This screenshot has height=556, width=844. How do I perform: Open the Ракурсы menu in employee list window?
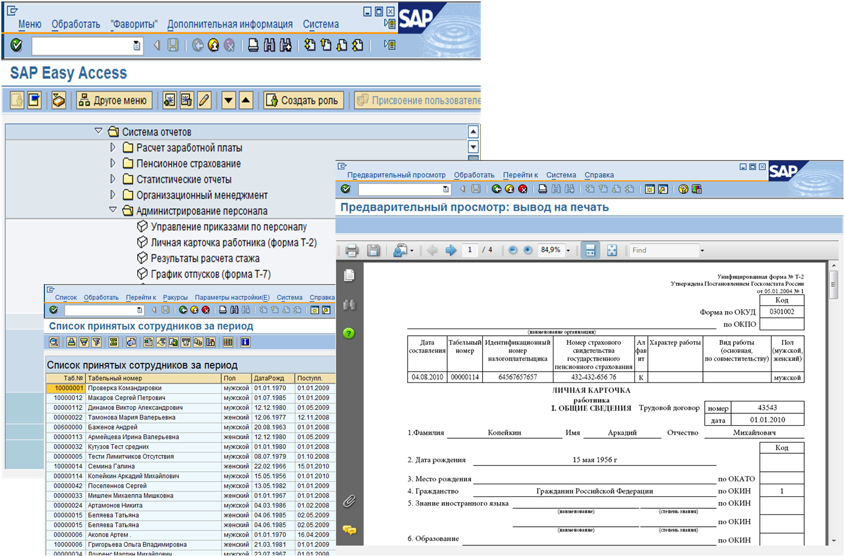[x=175, y=297]
